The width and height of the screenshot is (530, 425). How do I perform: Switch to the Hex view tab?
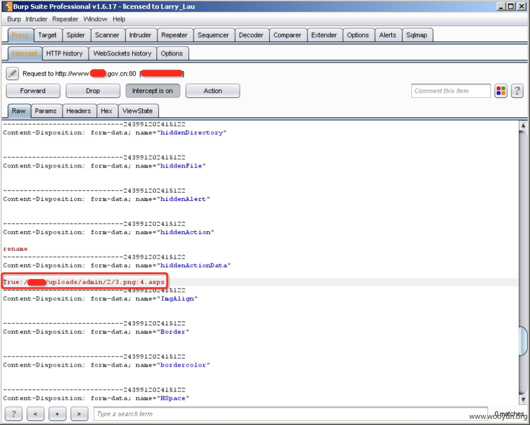pos(107,111)
